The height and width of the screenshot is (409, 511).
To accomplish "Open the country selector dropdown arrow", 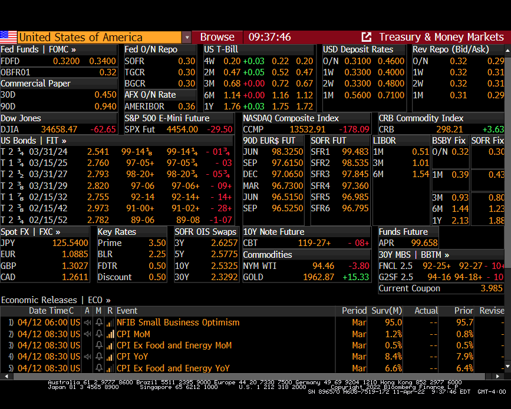I will tap(187, 38).
